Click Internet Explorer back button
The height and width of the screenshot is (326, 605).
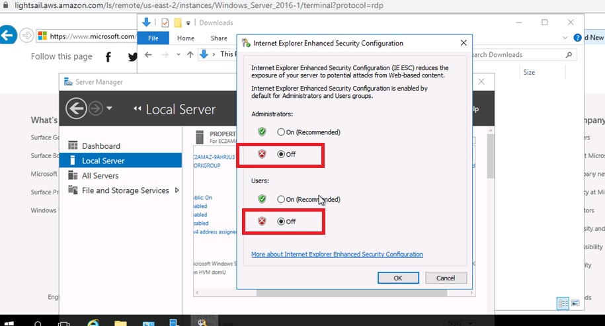[7, 36]
